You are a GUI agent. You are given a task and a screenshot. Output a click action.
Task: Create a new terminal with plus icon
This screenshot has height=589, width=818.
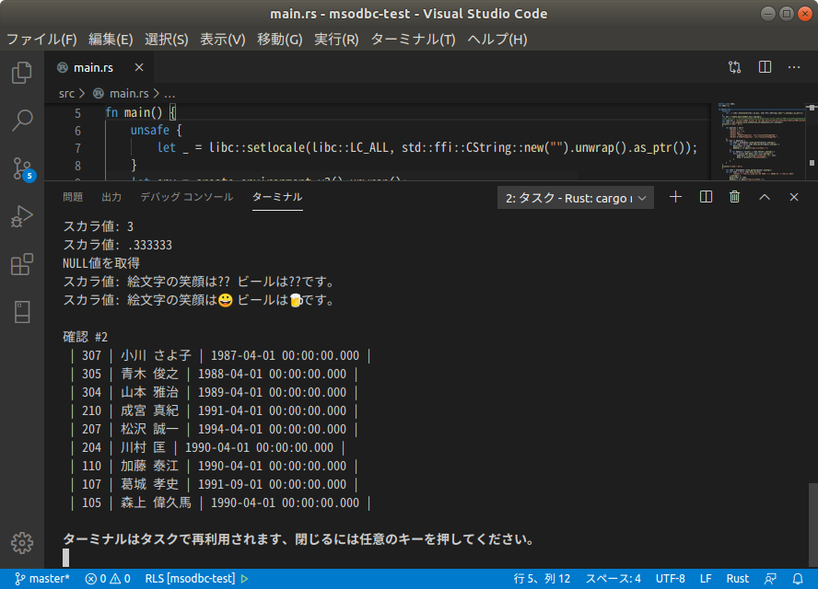click(x=675, y=197)
